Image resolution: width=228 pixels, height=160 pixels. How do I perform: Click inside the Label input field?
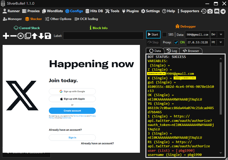pyautogui.click(x=103, y=36)
